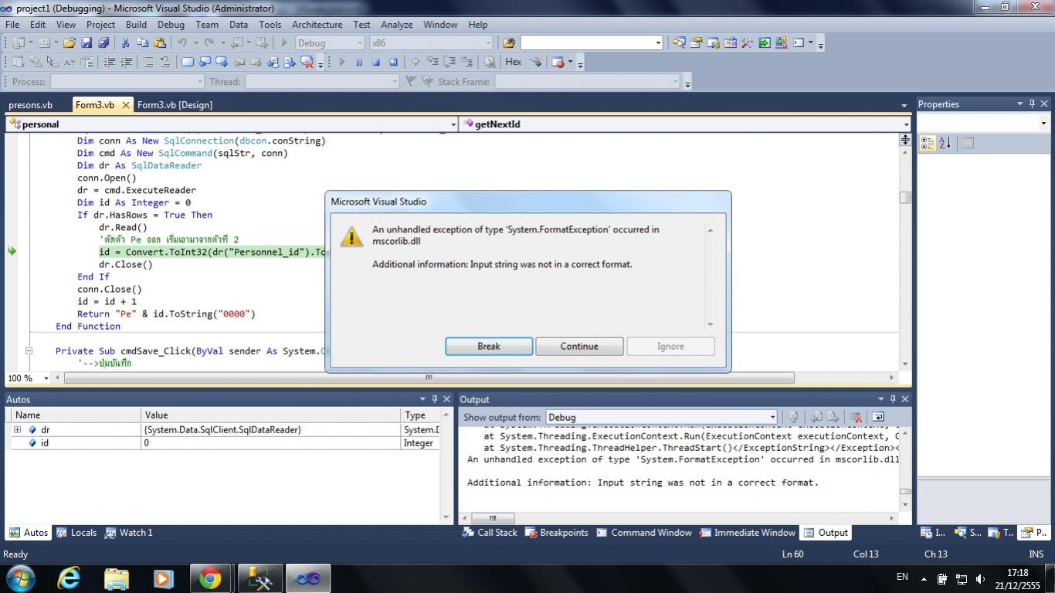This screenshot has width=1055, height=593.
Task: Switch to the Locals tab
Action: click(76, 533)
